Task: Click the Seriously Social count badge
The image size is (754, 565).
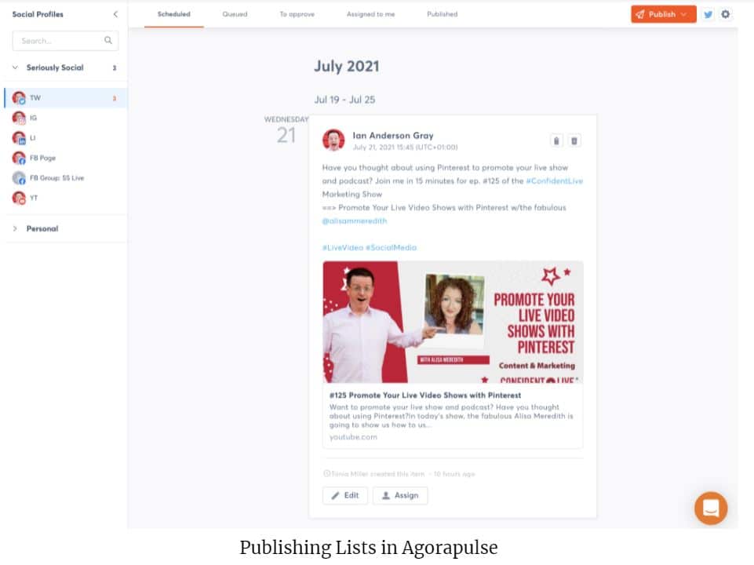Action: 115,67
